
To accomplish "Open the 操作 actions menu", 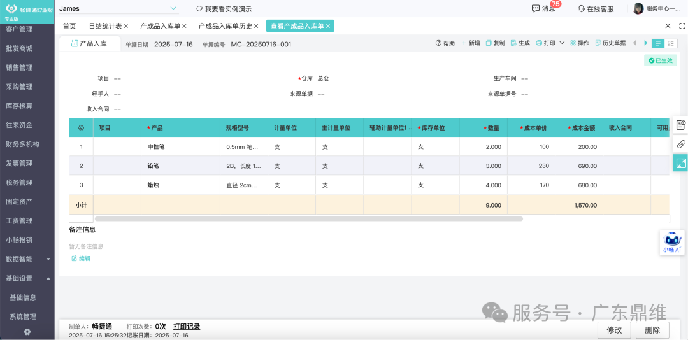I will [580, 43].
